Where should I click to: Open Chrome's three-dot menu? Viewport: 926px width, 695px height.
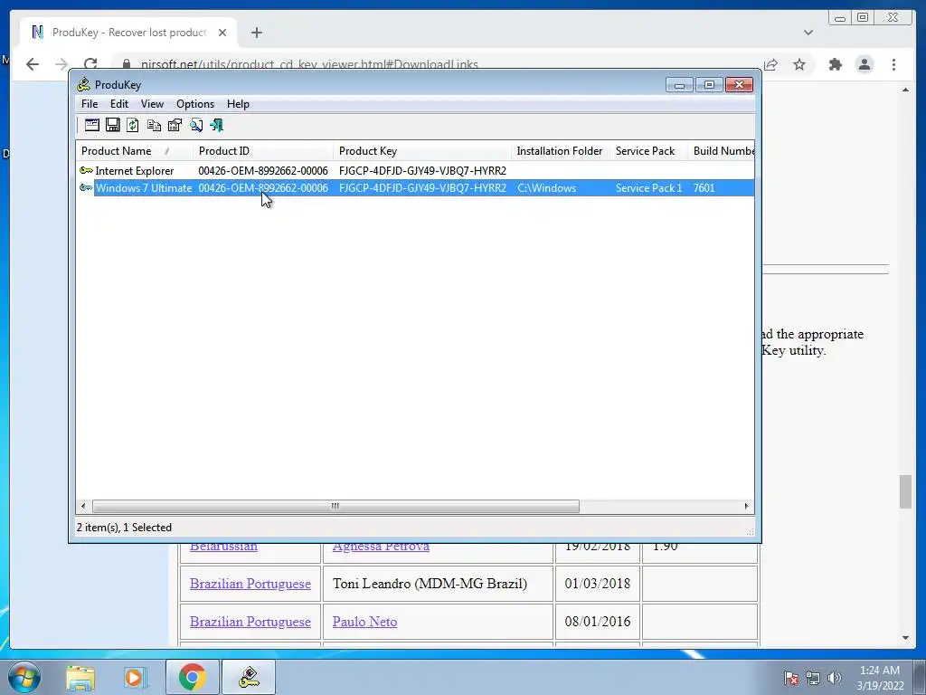pos(893,64)
